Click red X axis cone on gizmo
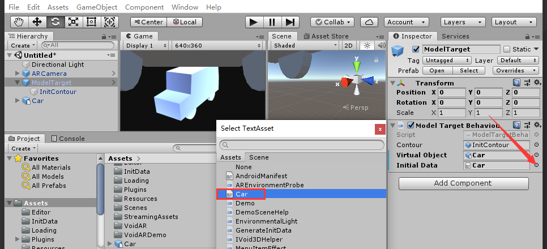 345,82
